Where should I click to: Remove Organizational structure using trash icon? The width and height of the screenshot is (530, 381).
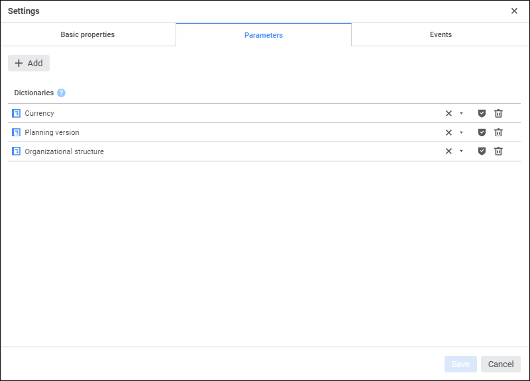point(498,151)
